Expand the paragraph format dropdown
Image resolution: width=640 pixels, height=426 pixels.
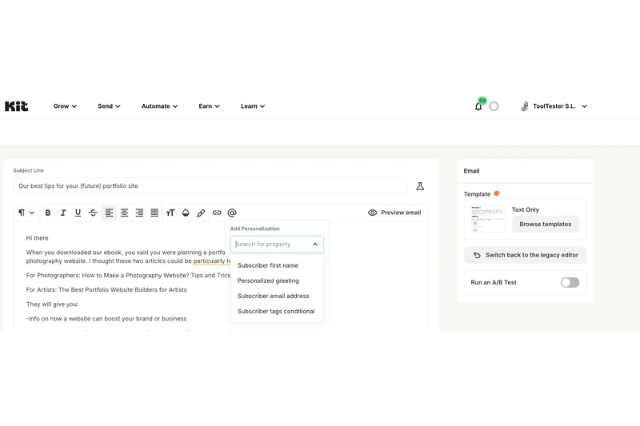[x=26, y=213]
